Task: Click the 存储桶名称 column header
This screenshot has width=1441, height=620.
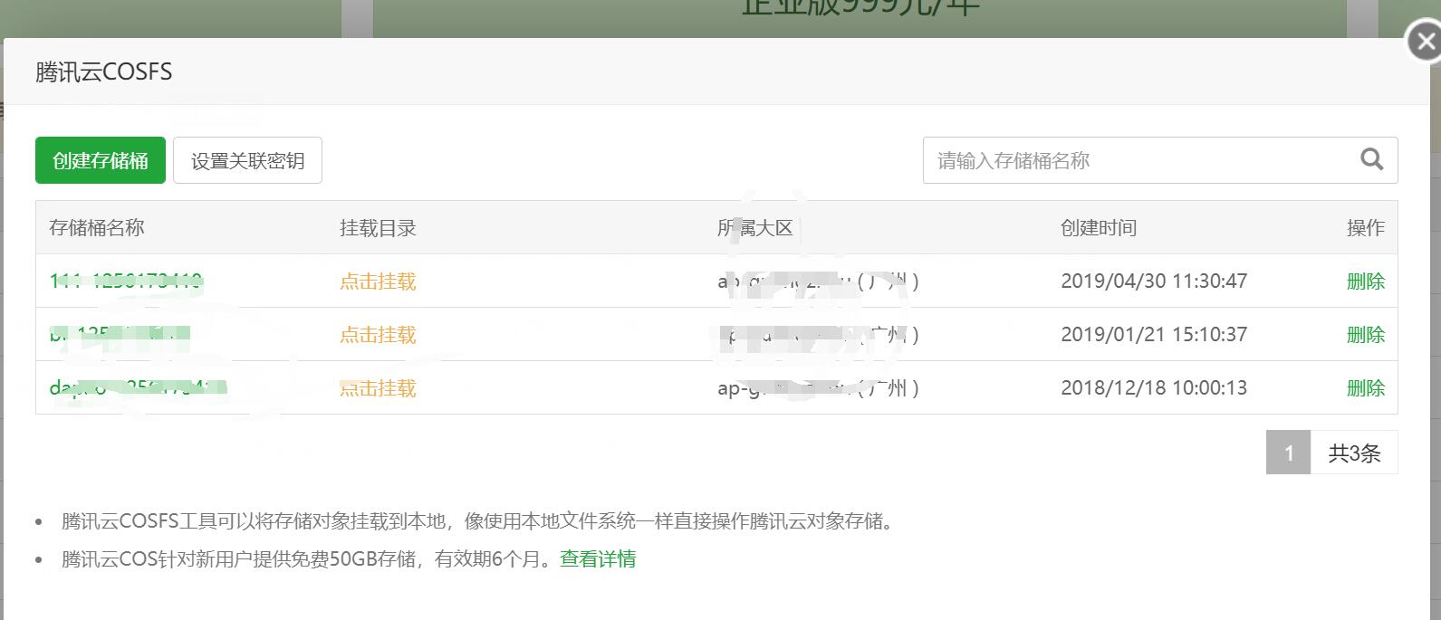Action: [x=97, y=228]
